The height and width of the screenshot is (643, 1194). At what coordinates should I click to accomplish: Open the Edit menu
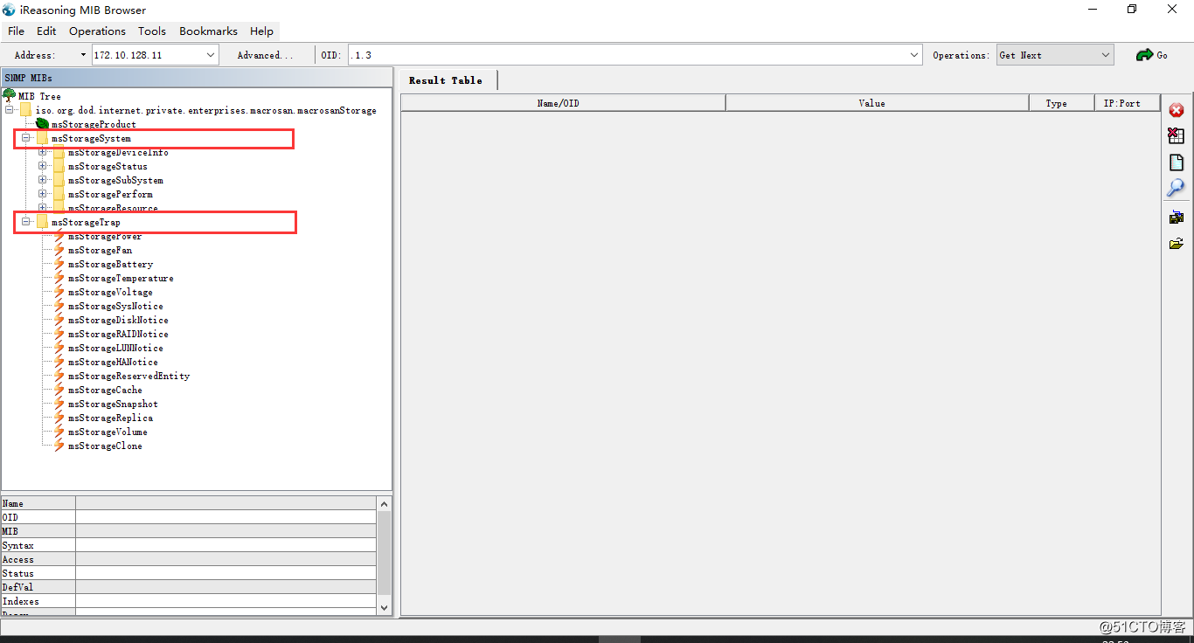[x=46, y=31]
